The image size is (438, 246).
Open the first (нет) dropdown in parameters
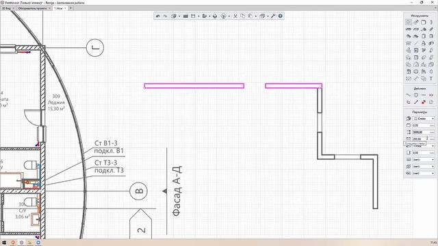pos(424,159)
